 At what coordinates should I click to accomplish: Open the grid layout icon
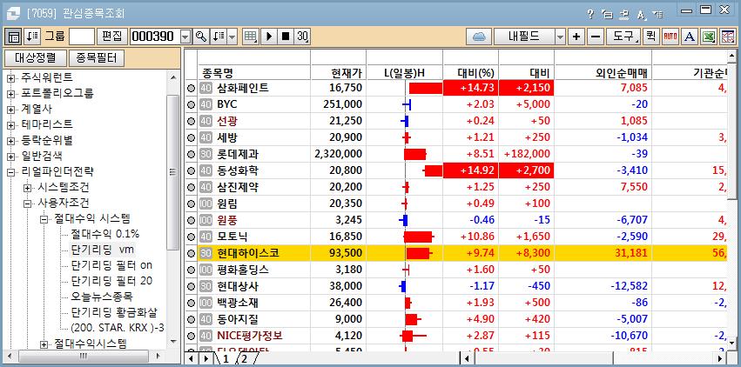pyautogui.click(x=251, y=37)
